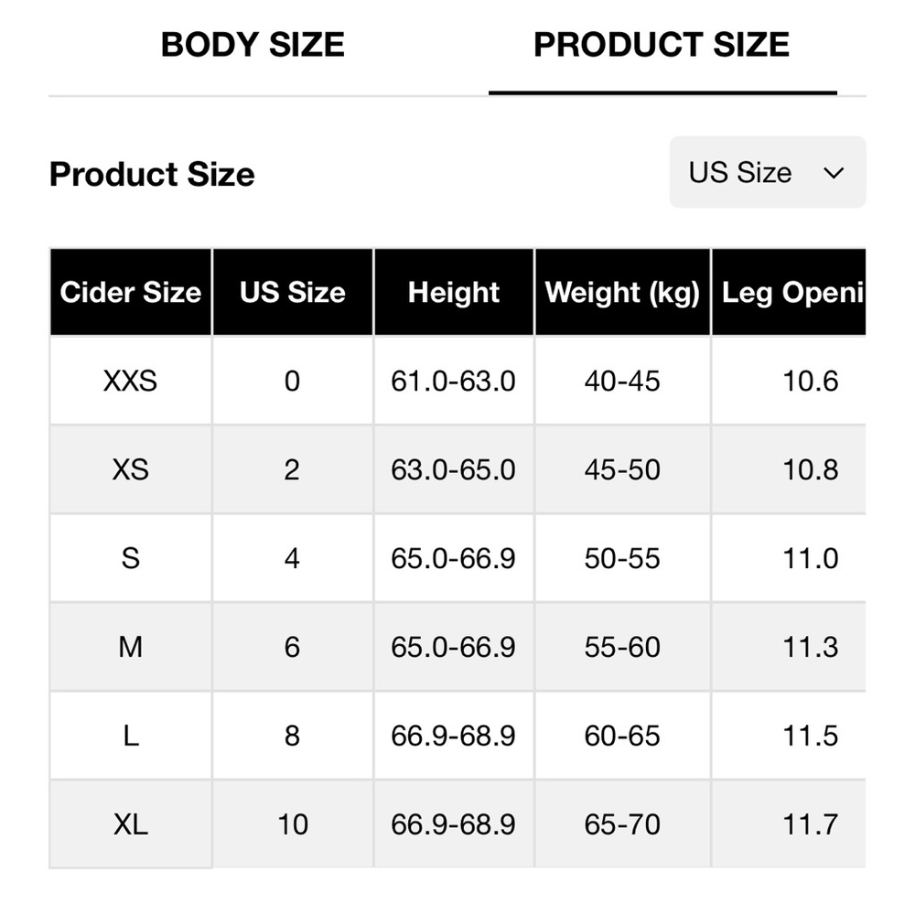Click the Product Size heading
The image size is (915, 915).
coord(152,174)
